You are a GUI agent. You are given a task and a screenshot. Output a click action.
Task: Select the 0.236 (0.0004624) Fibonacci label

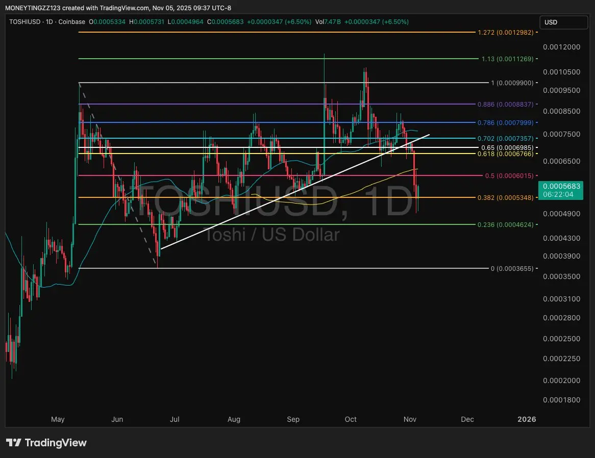[506, 225]
